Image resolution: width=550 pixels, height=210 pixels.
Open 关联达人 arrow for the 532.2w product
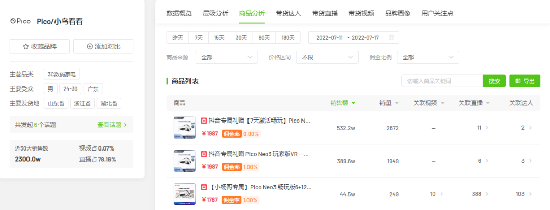point(530,128)
